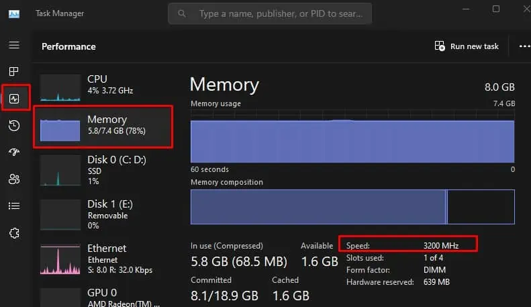Screen dimensions: 531x307
Task: Select Disk 1 (E:) removable item
Action: click(103, 215)
